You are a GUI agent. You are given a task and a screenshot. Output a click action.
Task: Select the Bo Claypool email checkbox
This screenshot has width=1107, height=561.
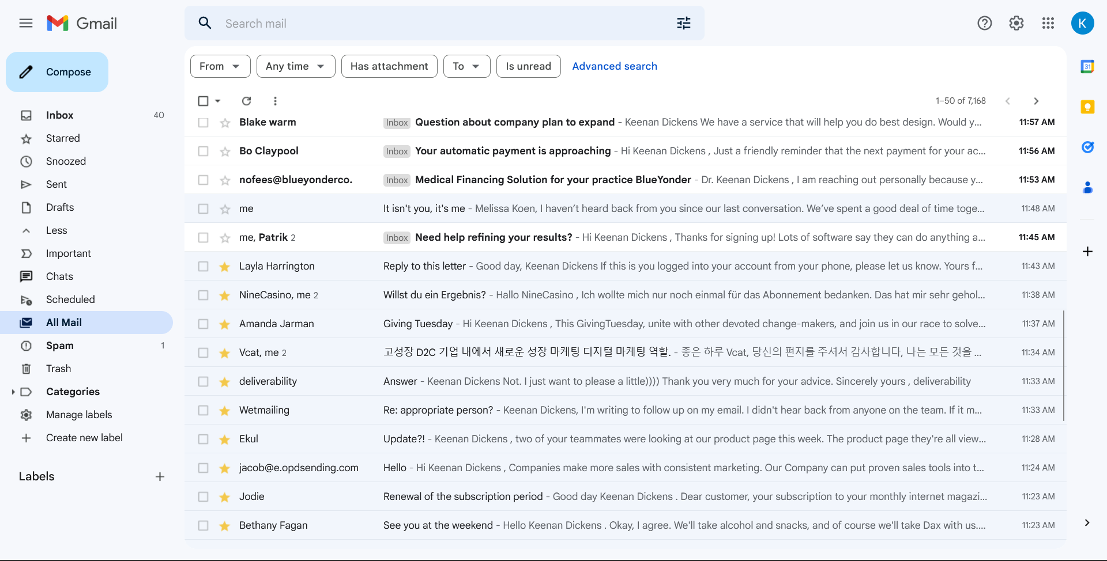point(203,151)
